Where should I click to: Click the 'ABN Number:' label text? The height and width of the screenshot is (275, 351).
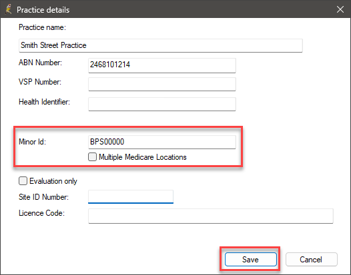40,63
